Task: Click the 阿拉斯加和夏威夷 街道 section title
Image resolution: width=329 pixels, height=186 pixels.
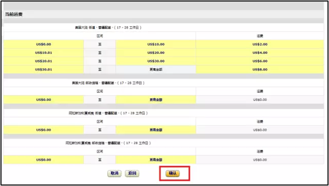Action: (x=108, y=113)
